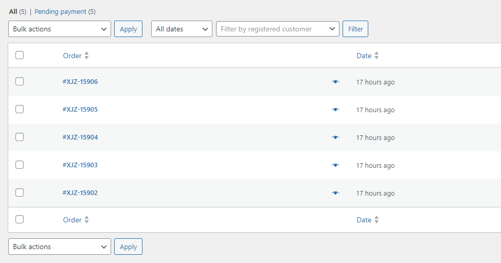Preview order #XJZ-15904 via eye icon
This screenshot has width=501, height=263.
click(335, 137)
